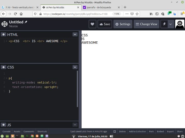Open the taskbar terminal icon
The image size is (185, 138).
(18, 136)
